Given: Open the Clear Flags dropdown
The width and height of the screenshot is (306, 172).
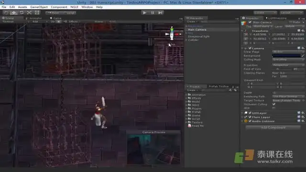Looking at the screenshot, I should pyautogui.click(x=288, y=52).
